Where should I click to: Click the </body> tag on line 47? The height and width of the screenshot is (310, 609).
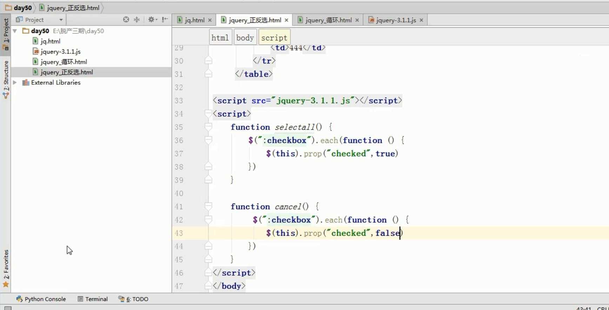tap(229, 286)
